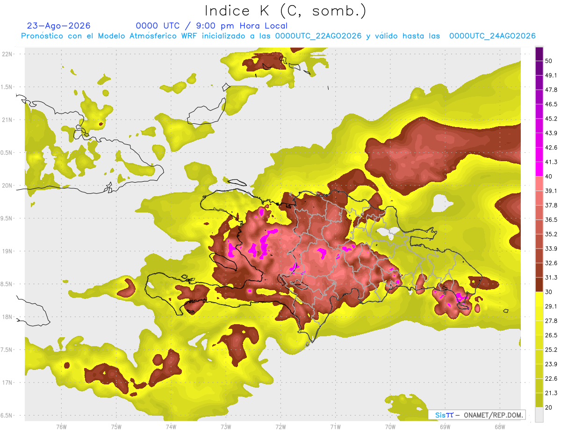The image size is (561, 433).
Task: Click the 20N latitude axis label
Action: (x=7, y=185)
